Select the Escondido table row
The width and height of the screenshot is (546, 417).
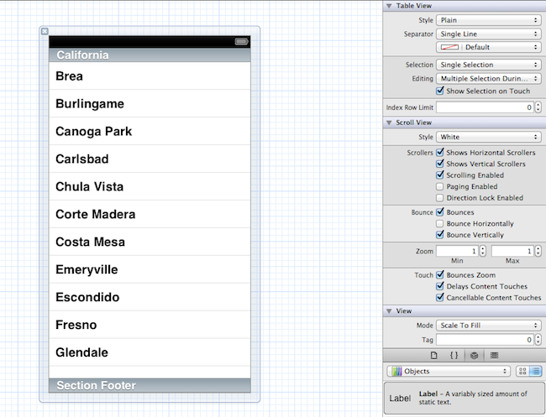pos(150,297)
